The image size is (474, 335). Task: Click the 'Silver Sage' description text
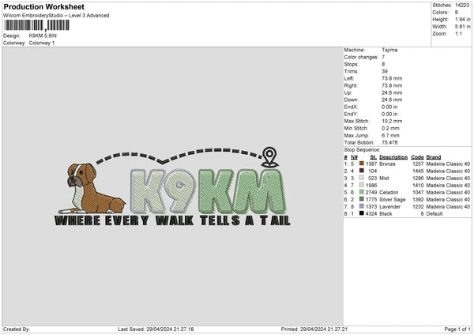pos(393,200)
